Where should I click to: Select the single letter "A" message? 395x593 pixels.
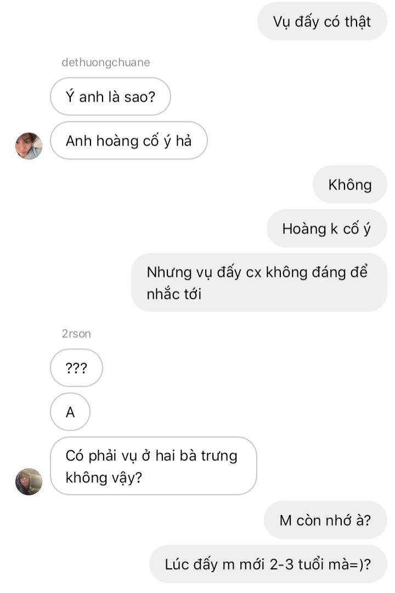(70, 412)
